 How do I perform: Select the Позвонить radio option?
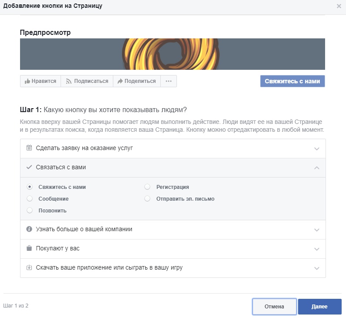pyautogui.click(x=30, y=210)
